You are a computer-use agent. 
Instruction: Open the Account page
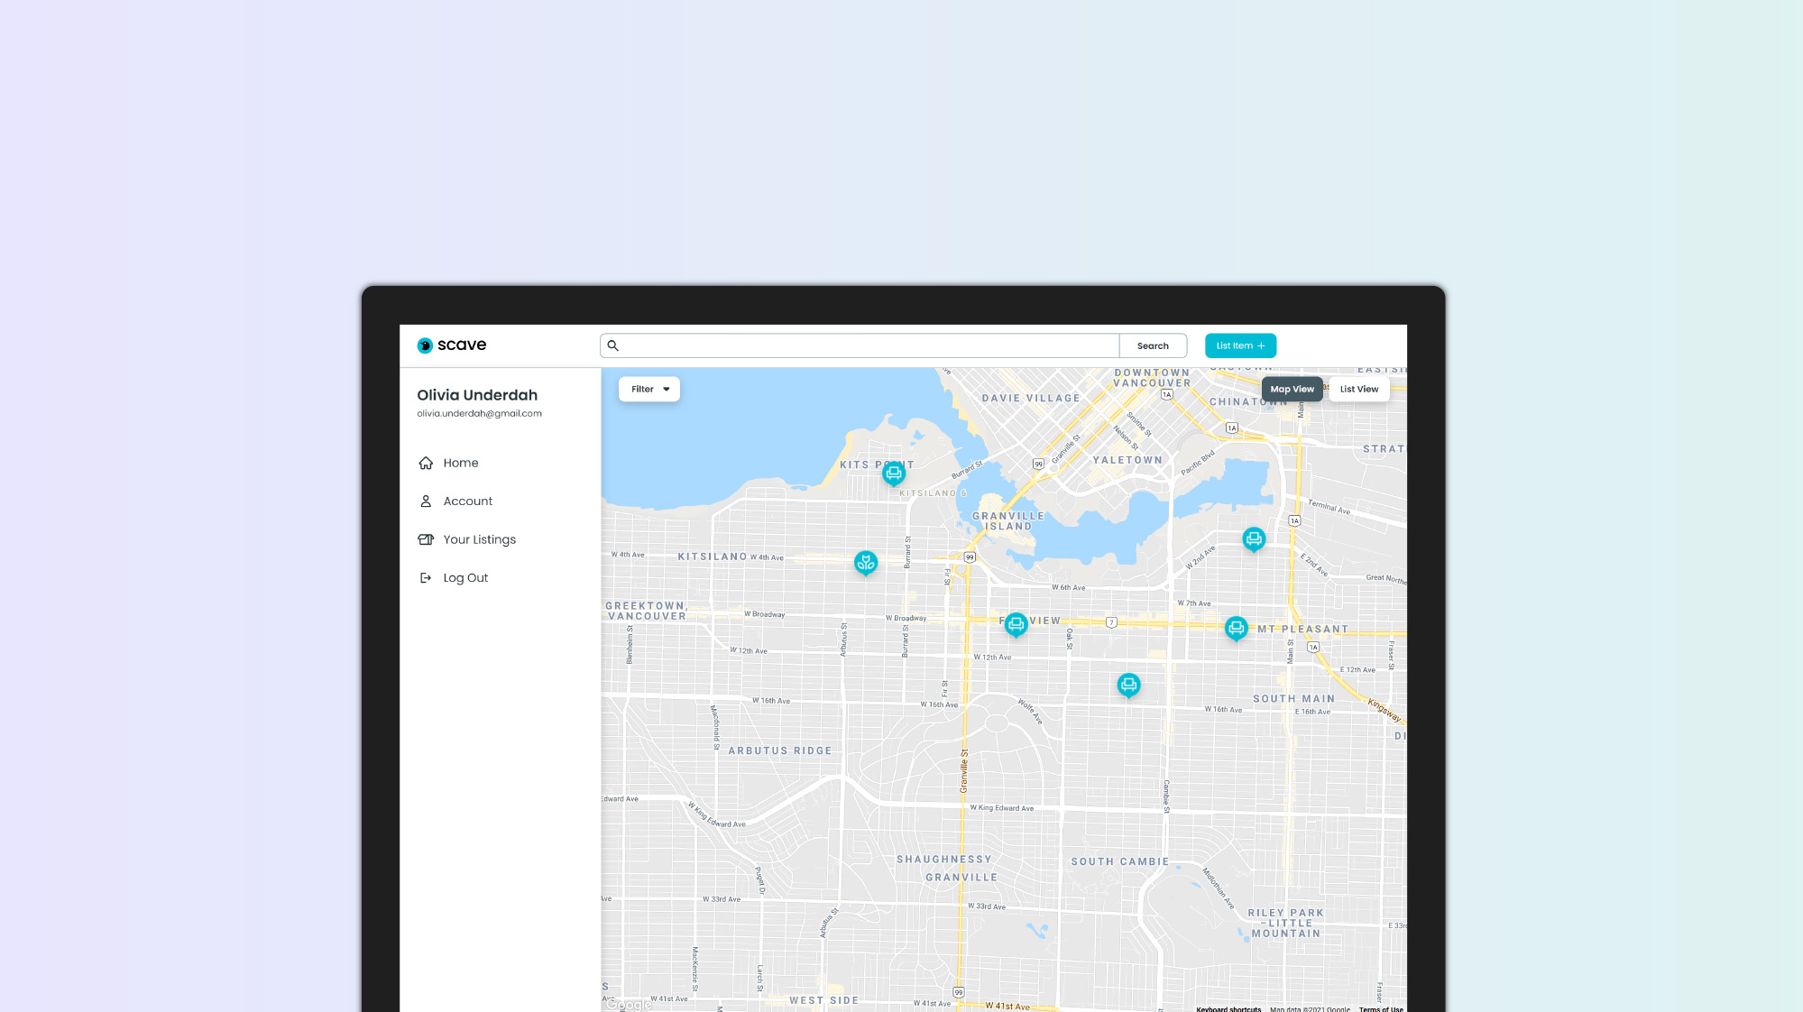[x=467, y=501]
